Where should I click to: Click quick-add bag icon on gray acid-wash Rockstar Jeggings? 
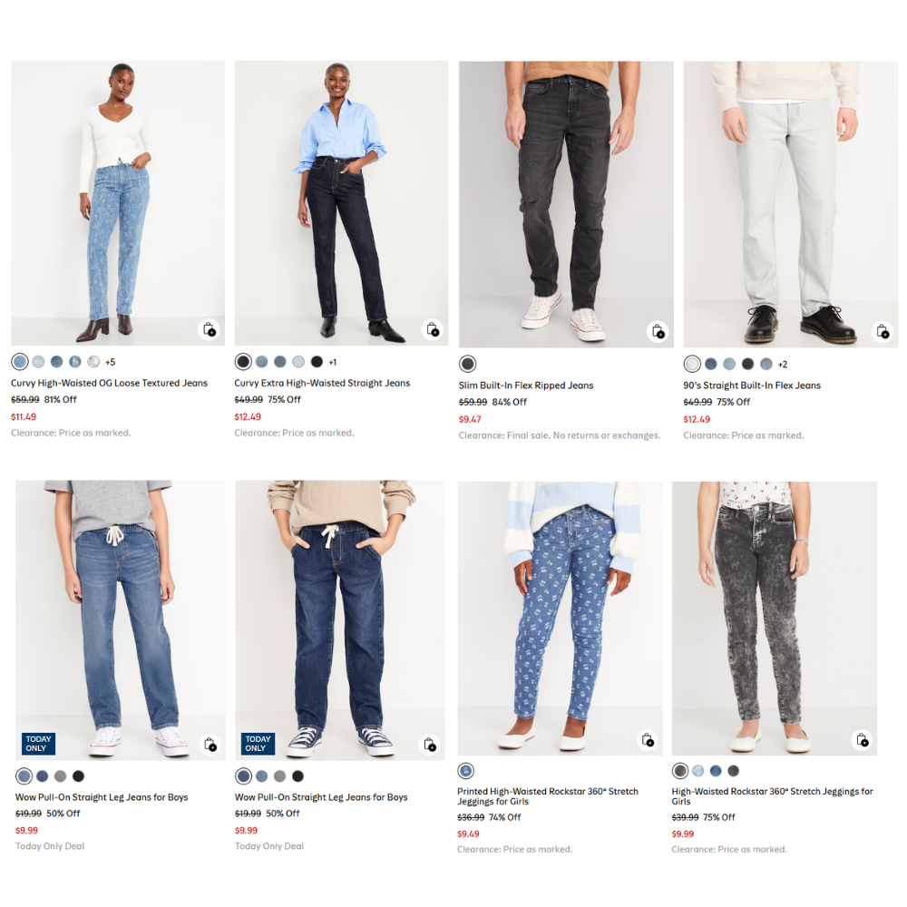pos(862,740)
